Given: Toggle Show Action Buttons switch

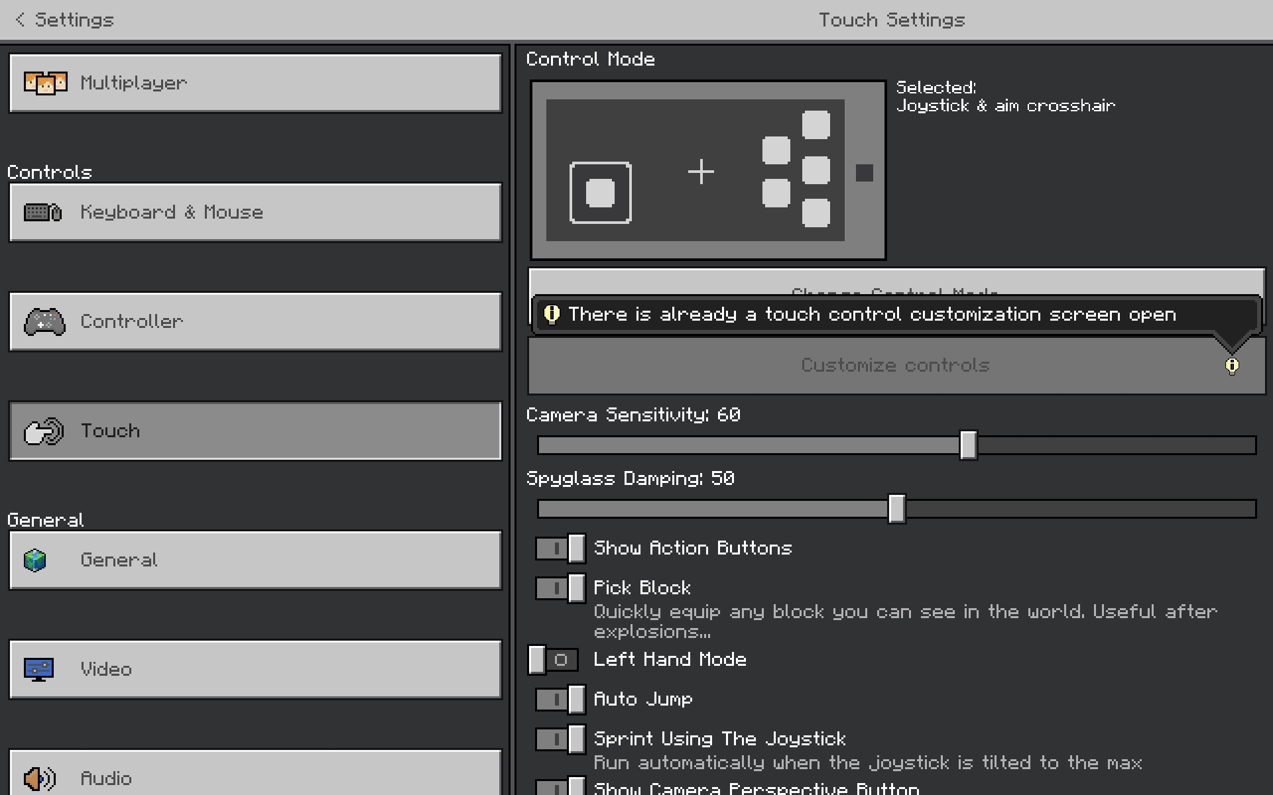Looking at the screenshot, I should [560, 549].
